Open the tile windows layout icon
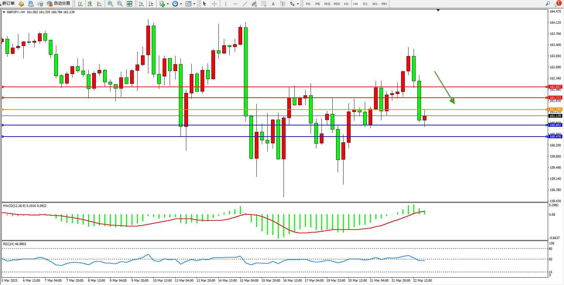The image size is (564, 285). 129,4
